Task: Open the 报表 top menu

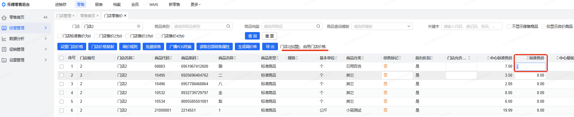Action: click(x=99, y=4)
